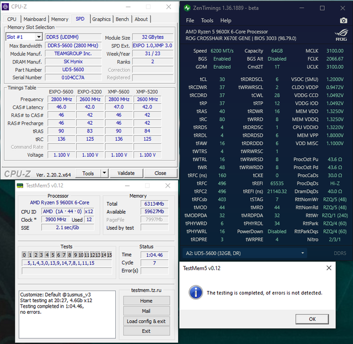
Task: Click the GDM Enabled value in ZenTimings
Action: coord(222,67)
